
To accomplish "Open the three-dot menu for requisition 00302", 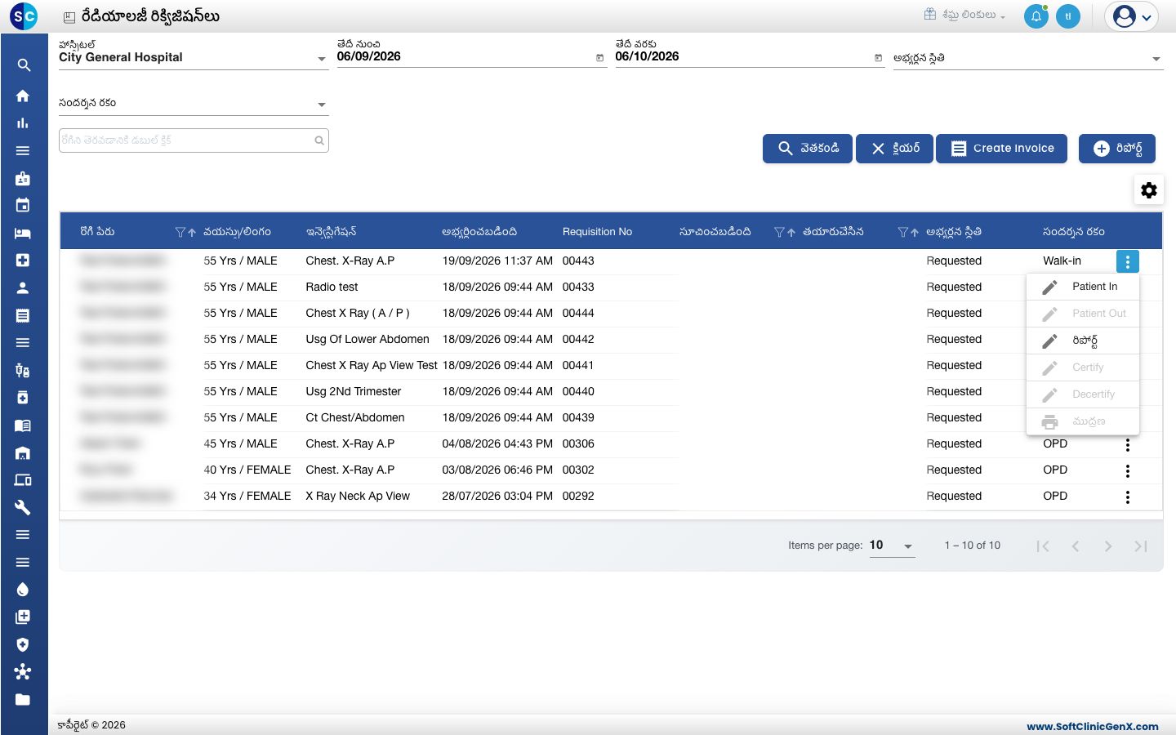I will (1128, 471).
